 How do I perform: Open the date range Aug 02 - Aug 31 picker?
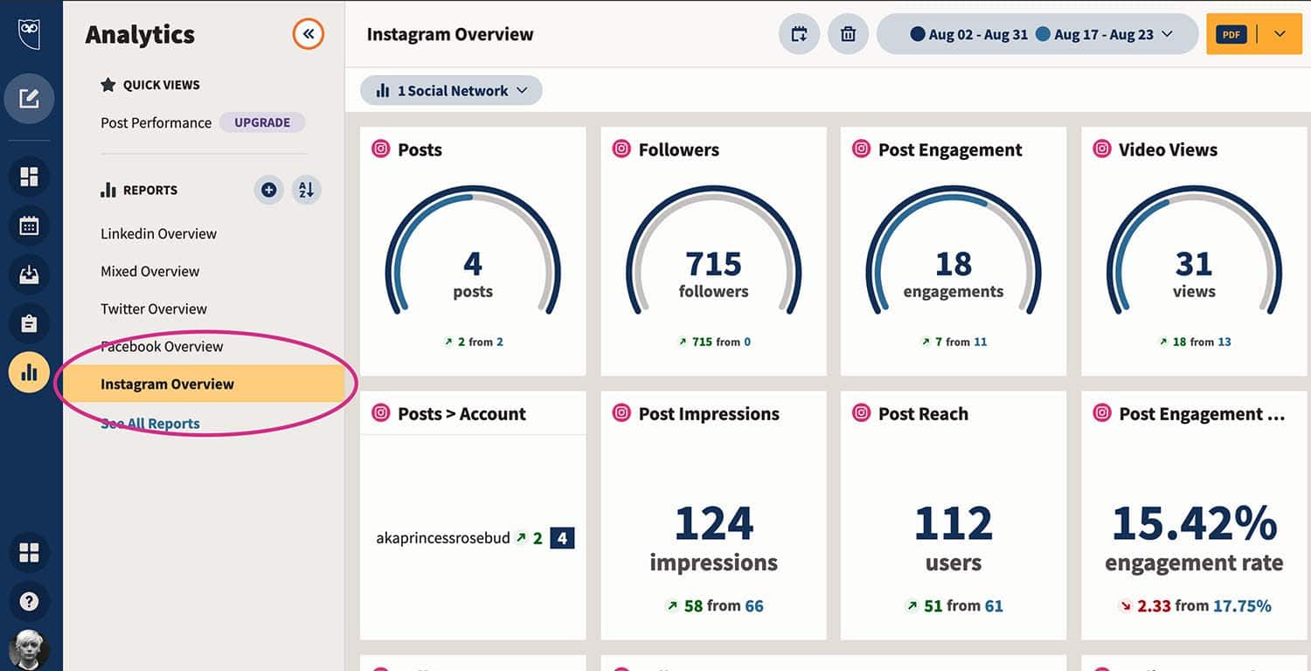(x=1037, y=34)
